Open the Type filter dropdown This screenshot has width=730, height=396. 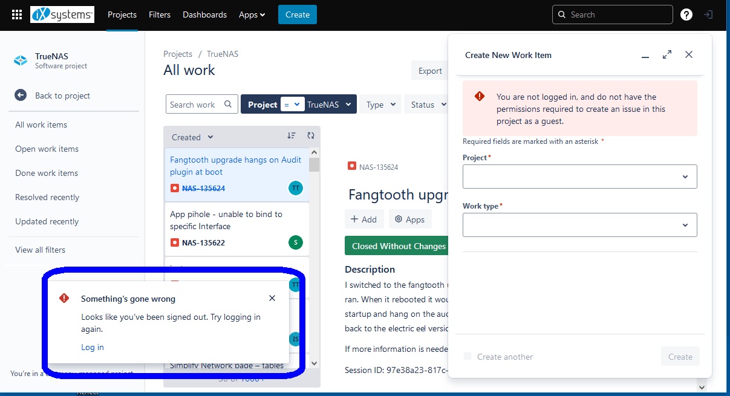pyautogui.click(x=382, y=105)
